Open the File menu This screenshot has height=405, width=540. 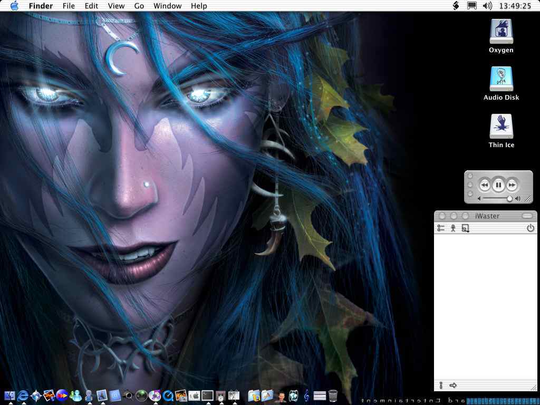(x=69, y=6)
